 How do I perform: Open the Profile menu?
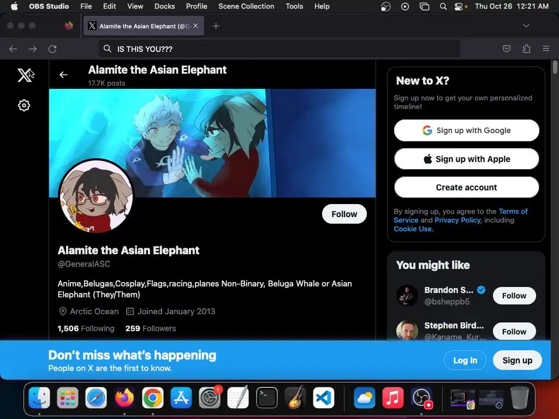click(197, 7)
